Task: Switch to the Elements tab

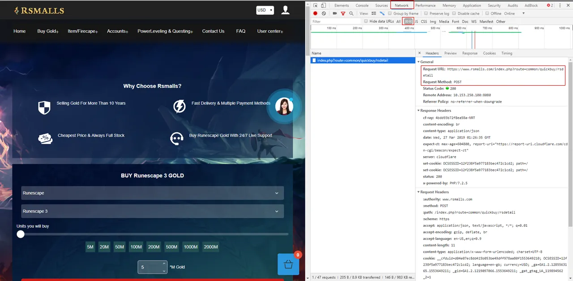Action: coord(342,5)
